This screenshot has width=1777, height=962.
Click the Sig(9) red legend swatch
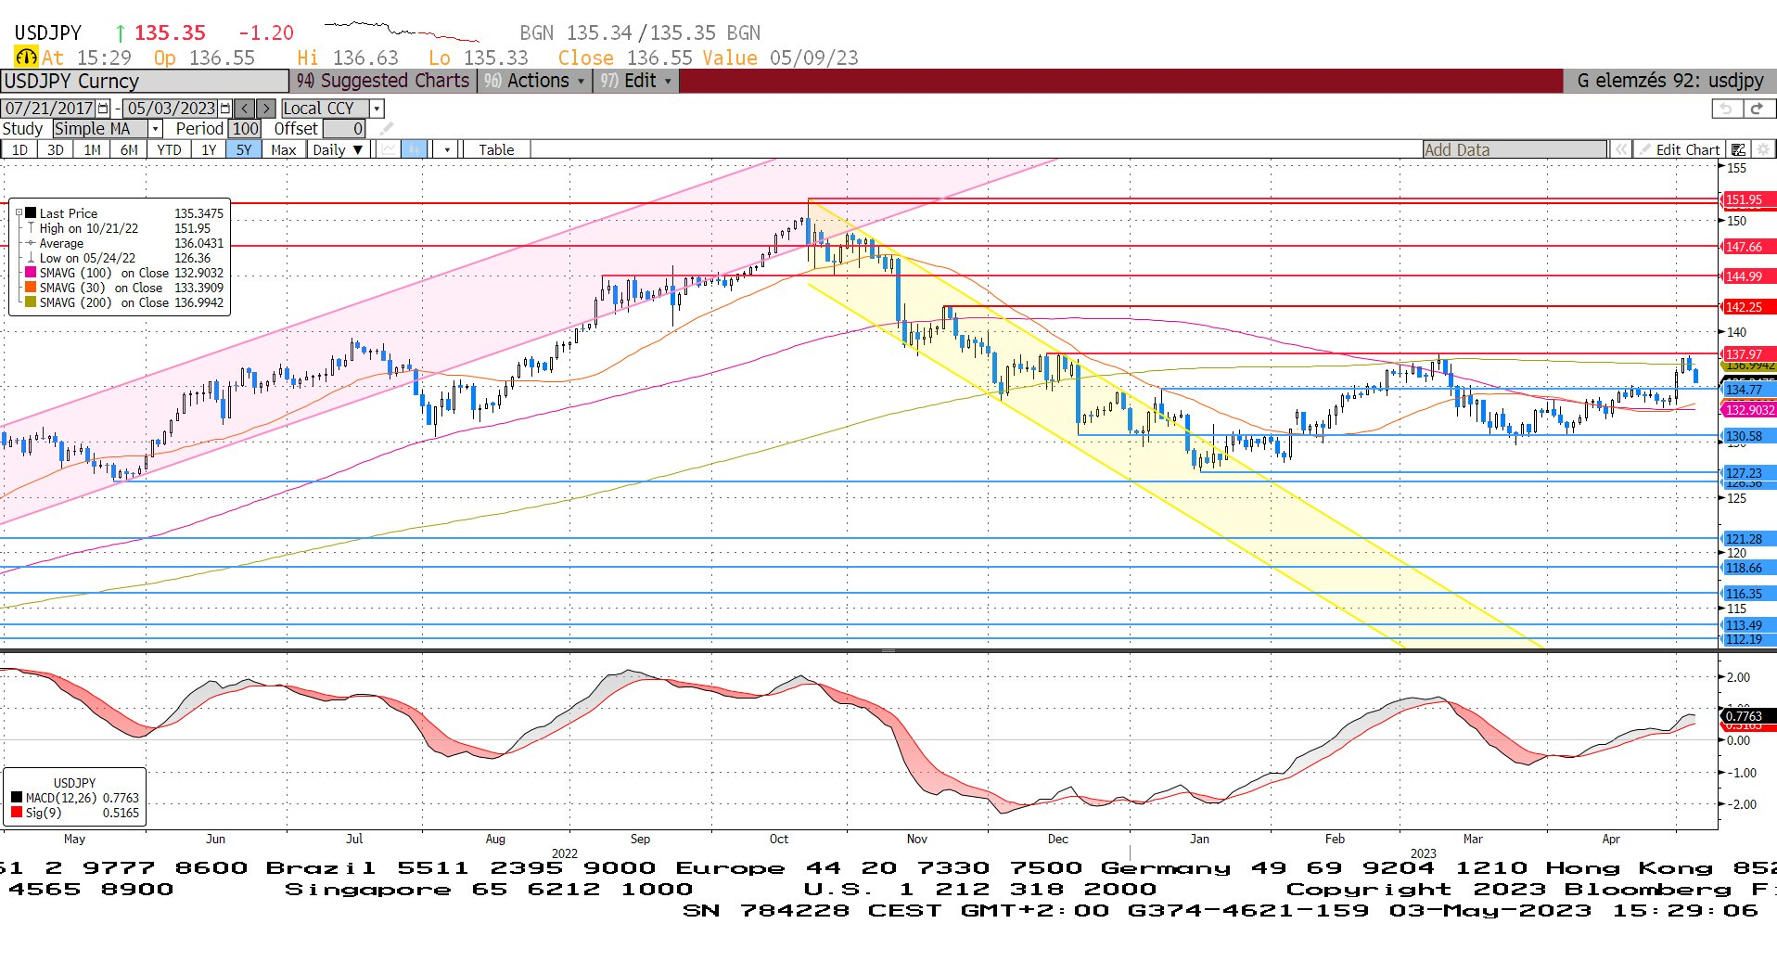(x=17, y=813)
